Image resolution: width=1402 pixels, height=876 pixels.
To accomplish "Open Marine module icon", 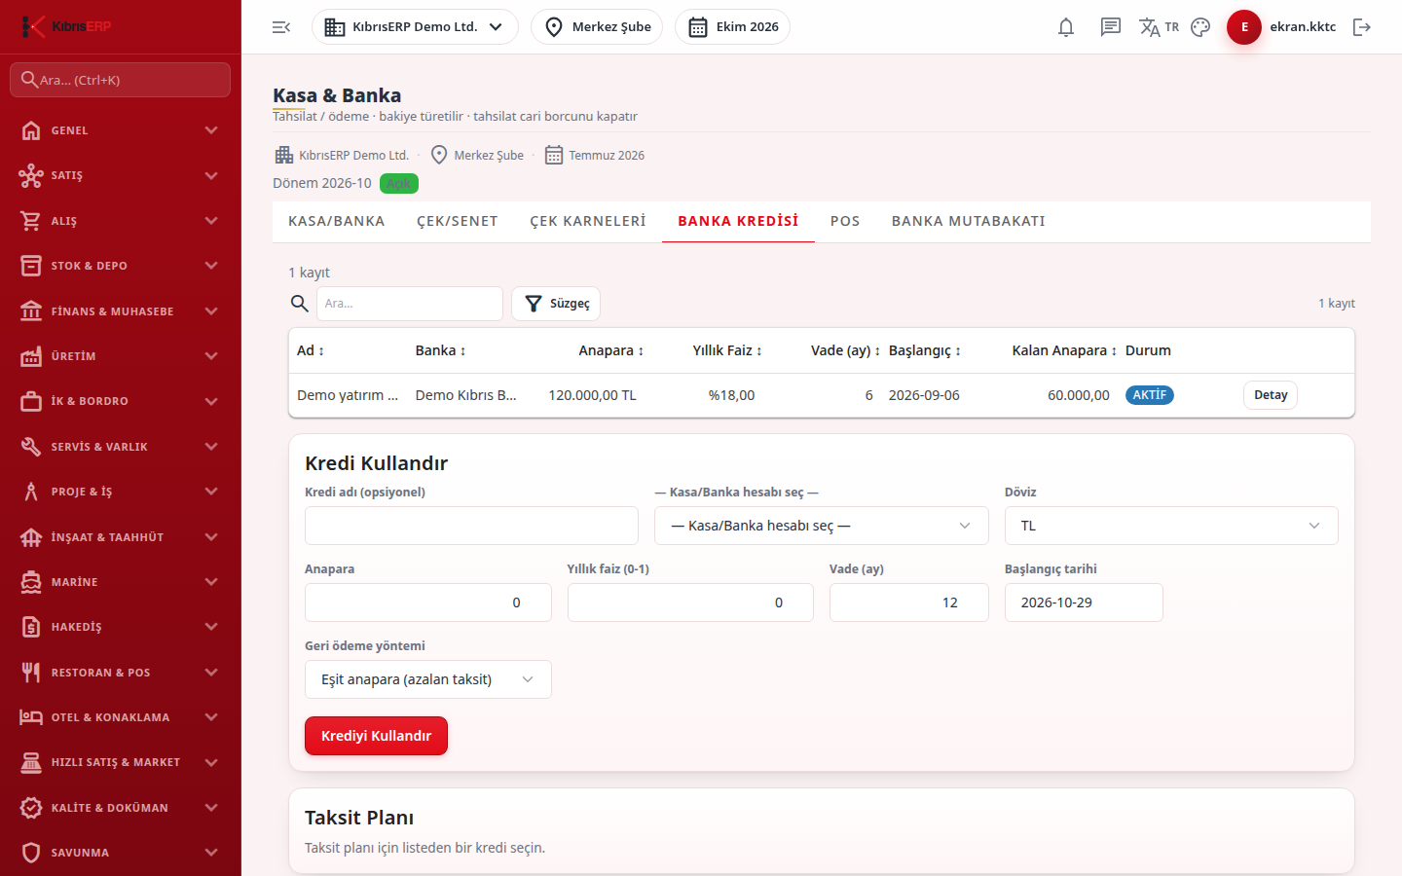I will [x=31, y=582].
